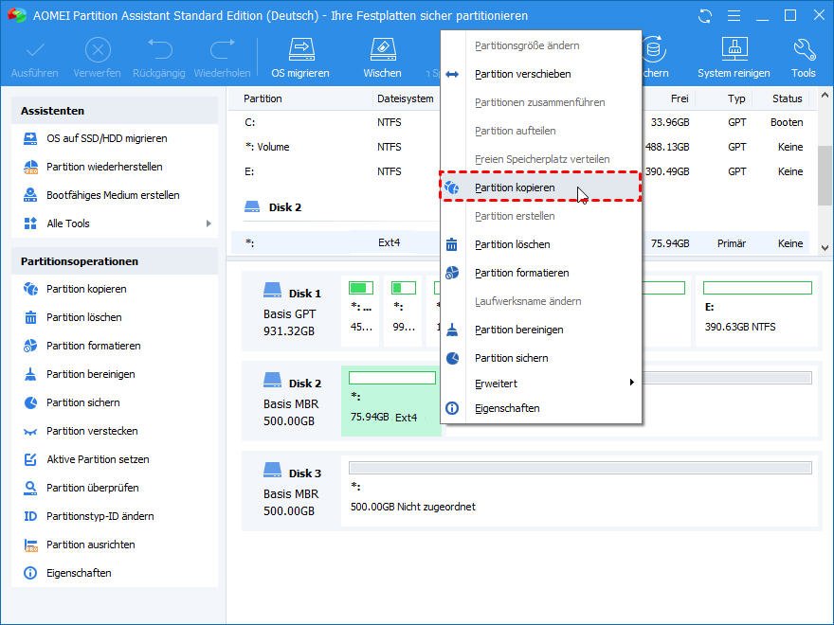Select OS auf SSD/HDD migrieren wizard
Viewport: 834px width, 625px height.
click(x=106, y=138)
